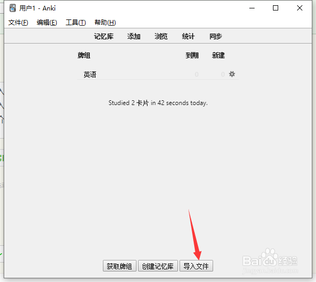
Task: Click 同步 to sync the collection
Action: (216, 36)
